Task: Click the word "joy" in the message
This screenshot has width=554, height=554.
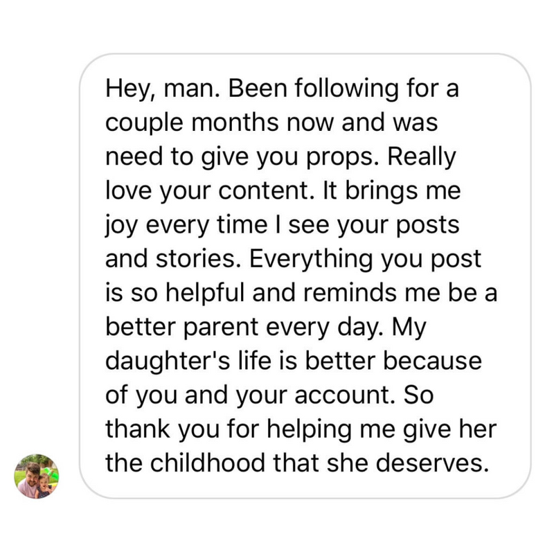Action: (120, 224)
